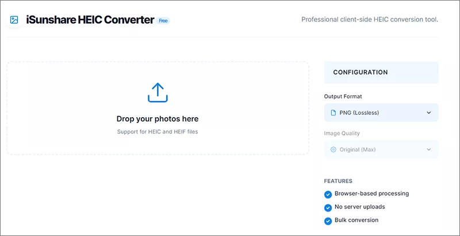Image resolution: width=460 pixels, height=236 pixels.
Task: Expand the Original (Max) chevron arrow
Action: coord(429,150)
